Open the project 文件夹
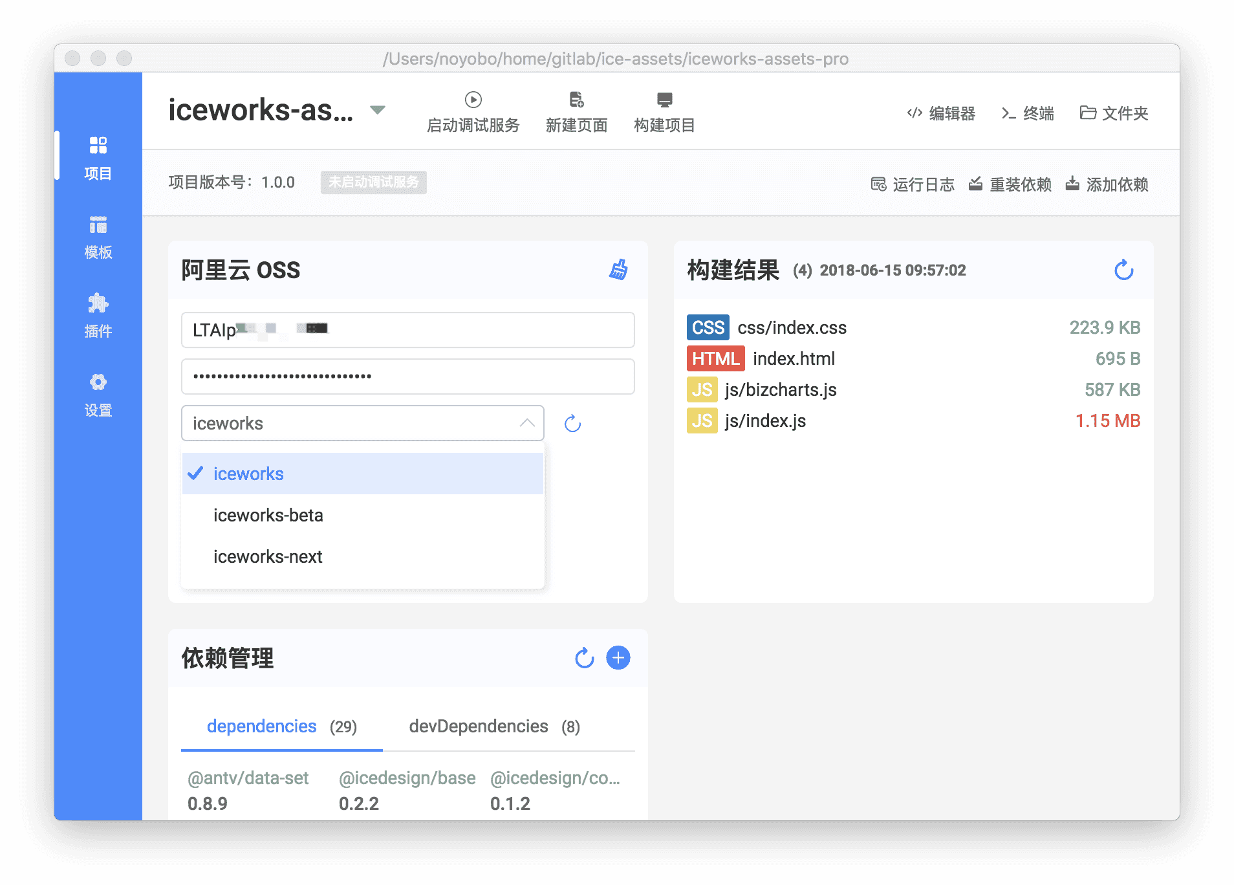The width and height of the screenshot is (1234, 885). pyautogui.click(x=1114, y=113)
